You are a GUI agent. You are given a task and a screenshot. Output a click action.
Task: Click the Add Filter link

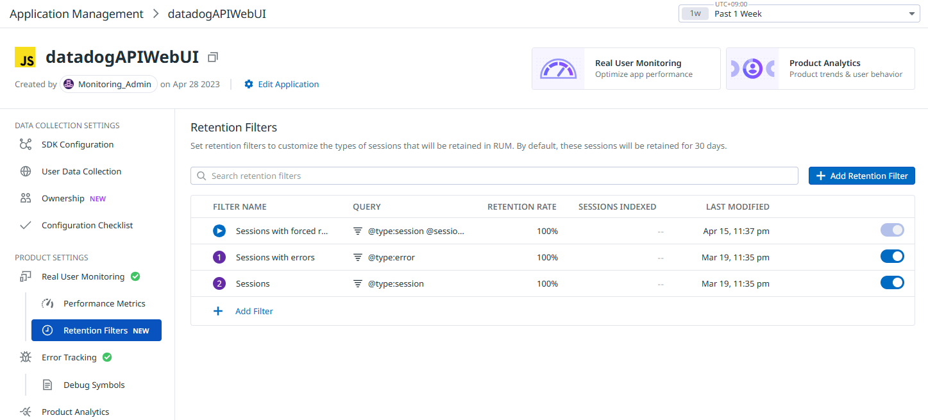[x=254, y=311]
